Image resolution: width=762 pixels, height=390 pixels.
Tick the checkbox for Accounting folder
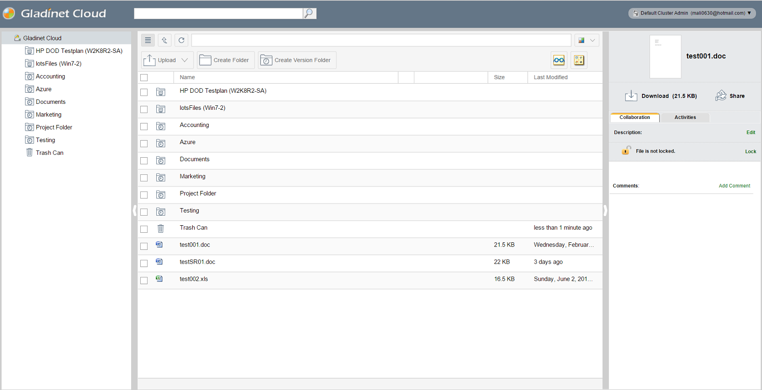click(x=144, y=126)
